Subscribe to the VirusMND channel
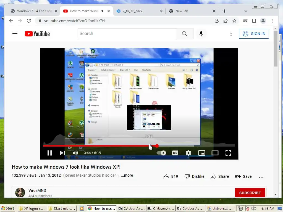Screen dimensions: 283x212 [x=250, y=193]
